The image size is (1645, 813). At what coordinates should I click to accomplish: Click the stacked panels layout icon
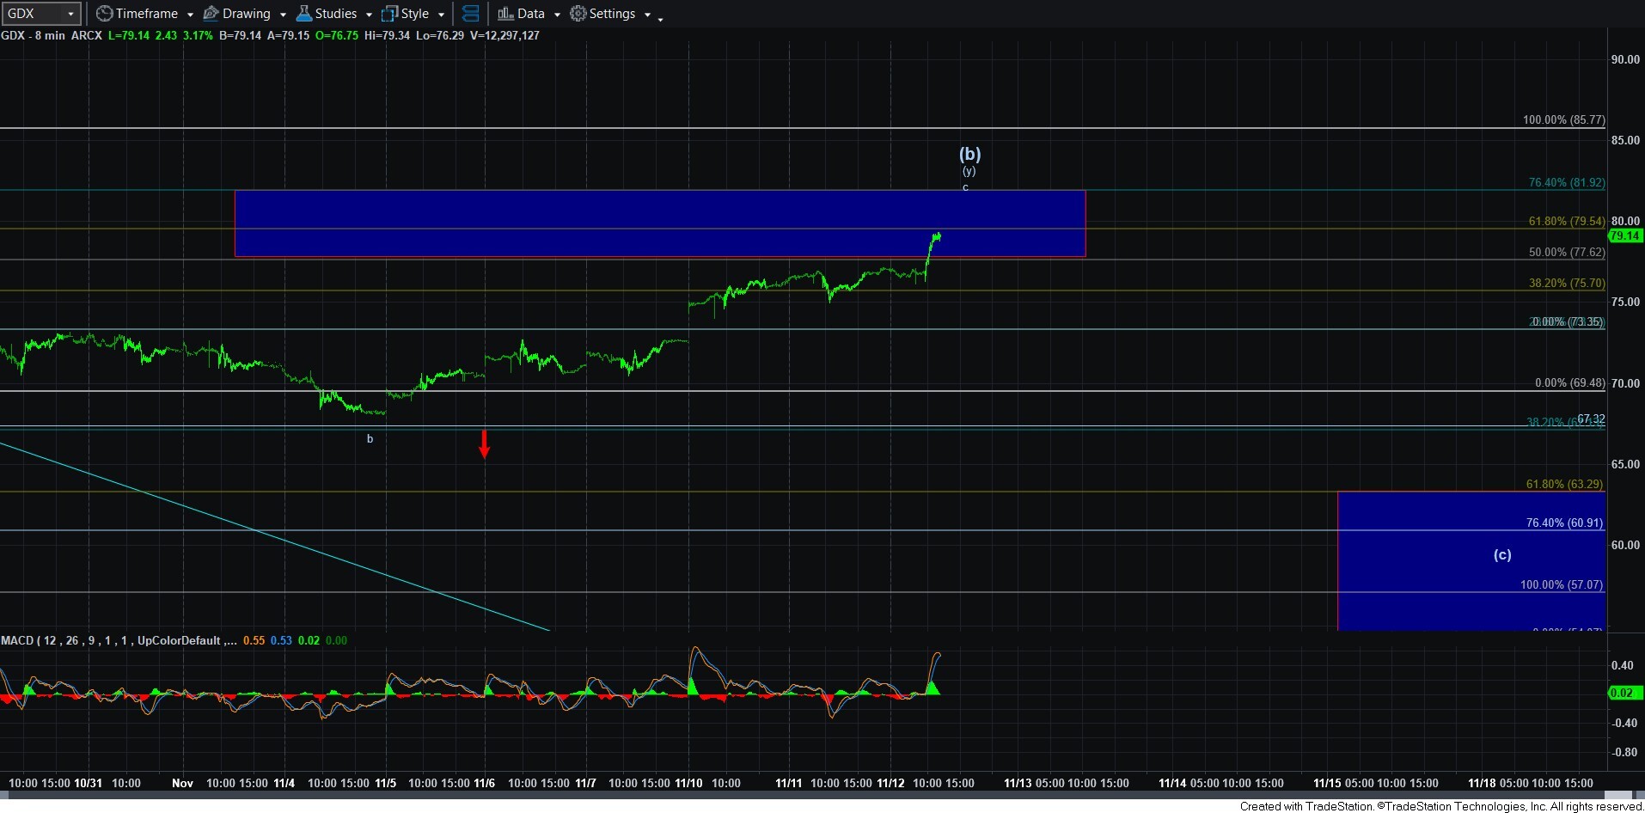coord(470,14)
